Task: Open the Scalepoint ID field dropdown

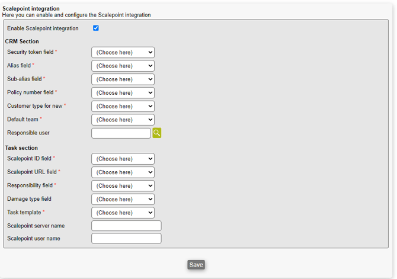Action: [x=123, y=159]
